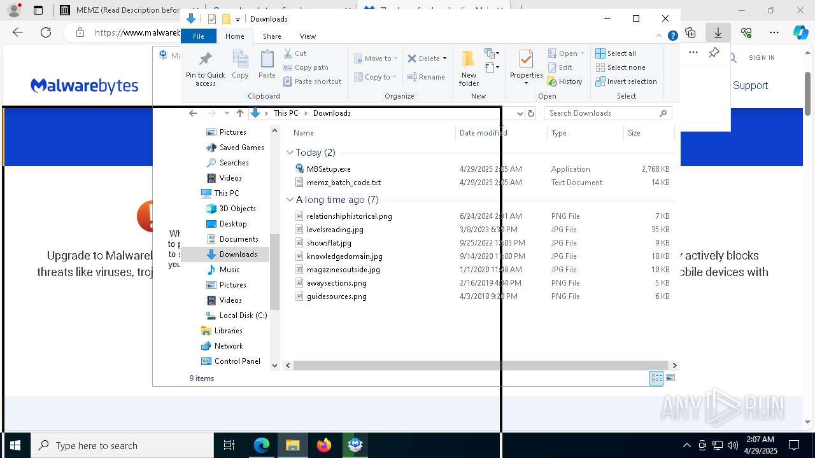Image resolution: width=815 pixels, height=458 pixels.
Task: Refresh the Edge browser page
Action: point(46,32)
